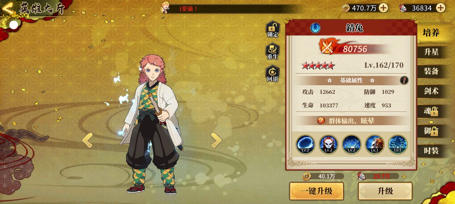Open the first skill icon Lv.2
This screenshot has height=204, width=455.
coord(305,144)
